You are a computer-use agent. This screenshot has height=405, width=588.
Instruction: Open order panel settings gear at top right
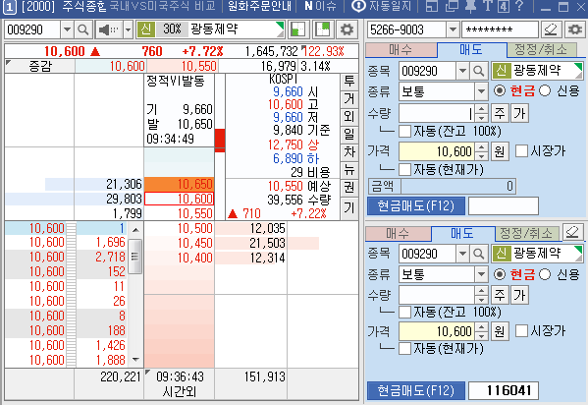point(574,29)
